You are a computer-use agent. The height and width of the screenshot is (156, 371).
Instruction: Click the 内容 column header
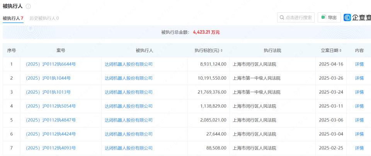[359, 50]
